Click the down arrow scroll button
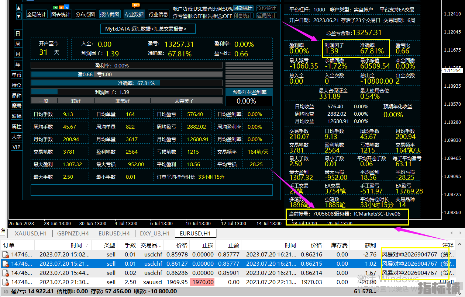Image resolution: width=465 pixels, height=297 pixels. click(x=19, y=16)
